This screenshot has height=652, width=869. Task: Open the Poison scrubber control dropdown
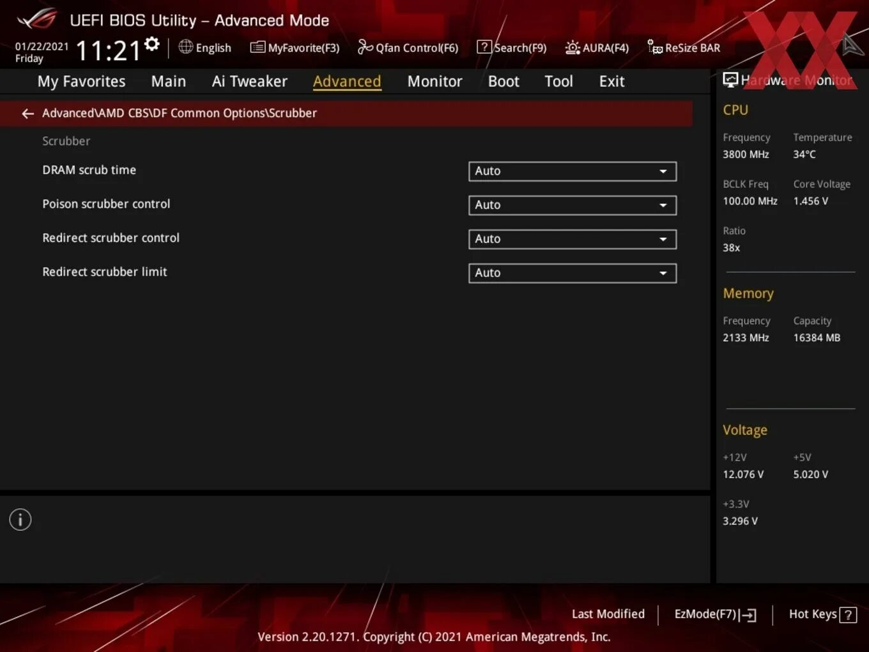pyautogui.click(x=573, y=205)
